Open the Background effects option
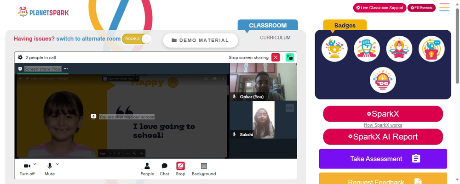This screenshot has height=184, width=460. pyautogui.click(x=204, y=169)
